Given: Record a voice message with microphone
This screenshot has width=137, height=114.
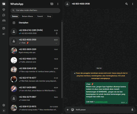Looking at the screenshot, I should (132, 110).
